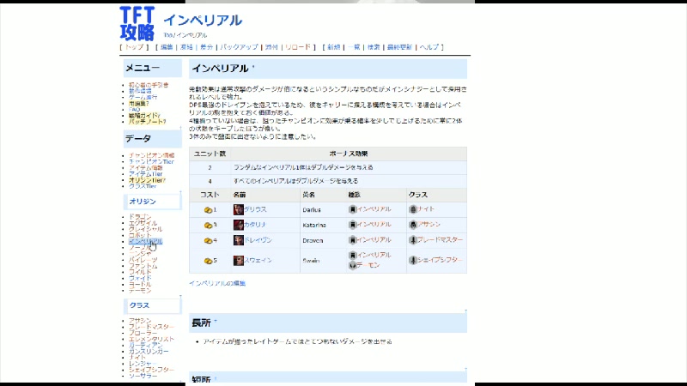This screenshot has width=687, height=386.
Task: Open 初心者の手引き in the sidebar menu
Action: click(x=149, y=85)
